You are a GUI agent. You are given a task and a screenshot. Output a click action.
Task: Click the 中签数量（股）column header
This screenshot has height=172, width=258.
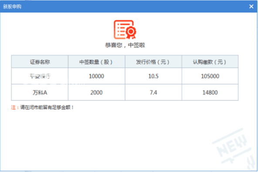[x=97, y=62]
